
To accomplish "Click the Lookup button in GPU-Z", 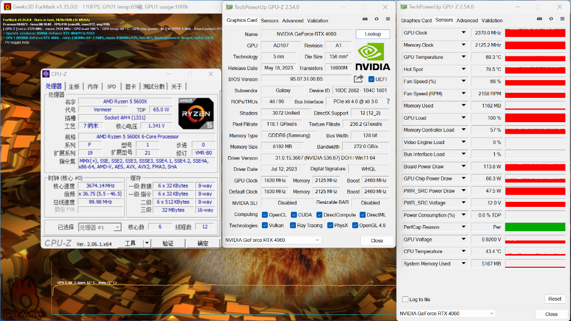I will (373, 34).
